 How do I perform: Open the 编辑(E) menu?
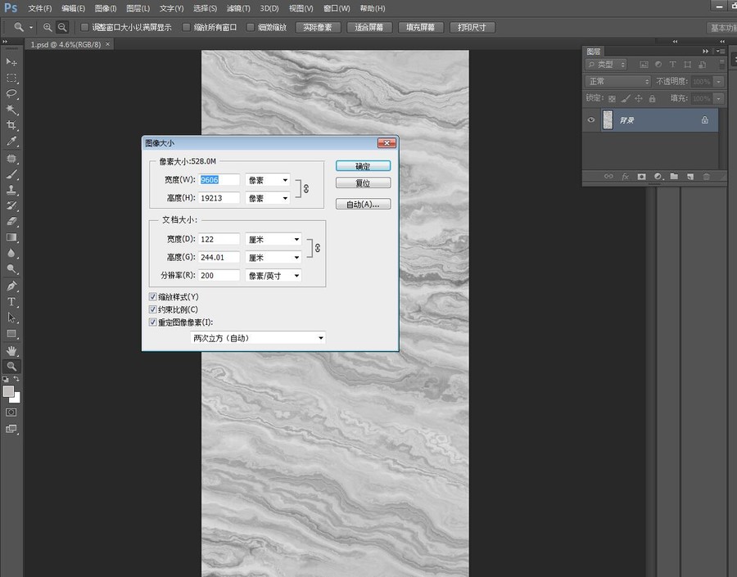74,8
